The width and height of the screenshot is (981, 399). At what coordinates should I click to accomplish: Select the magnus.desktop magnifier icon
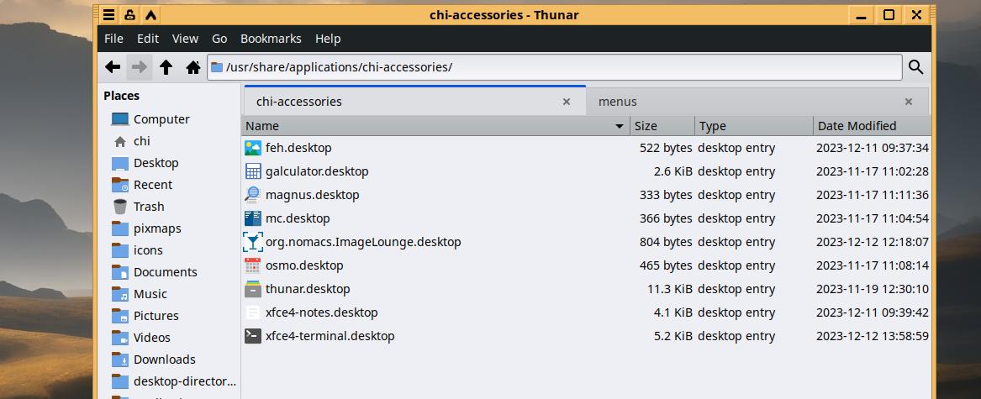pos(253,195)
